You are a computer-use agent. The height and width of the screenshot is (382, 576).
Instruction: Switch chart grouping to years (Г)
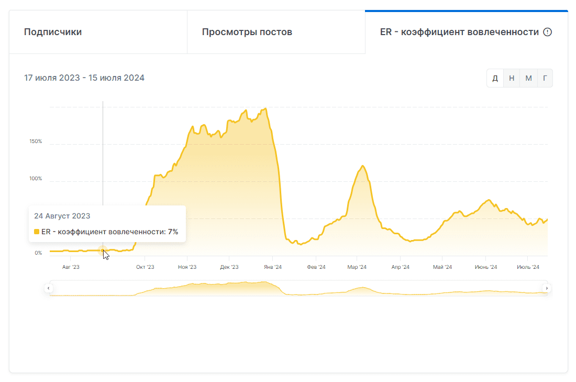[545, 78]
